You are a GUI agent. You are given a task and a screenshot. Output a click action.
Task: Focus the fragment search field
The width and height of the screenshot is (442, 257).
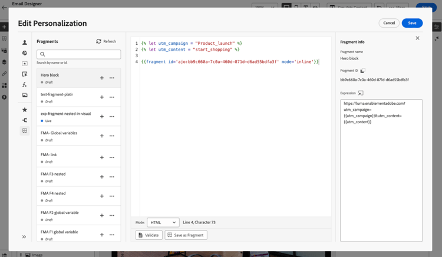(x=78, y=54)
